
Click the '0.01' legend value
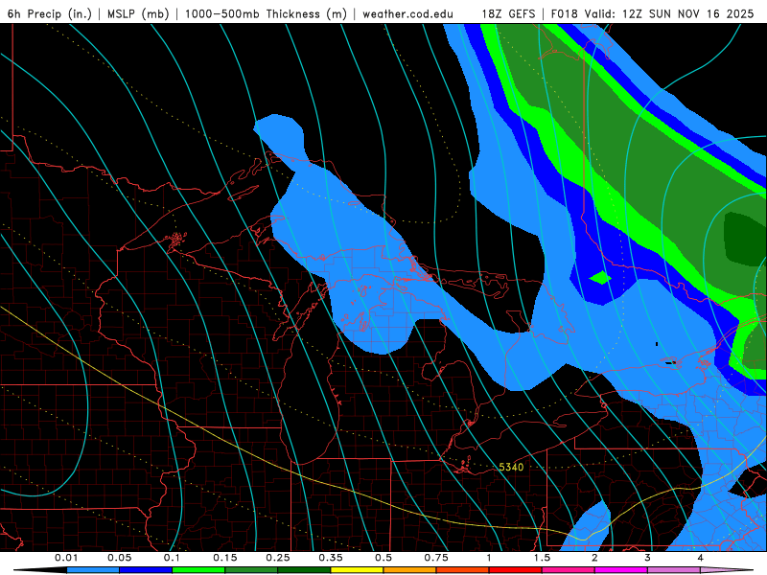pos(66,558)
